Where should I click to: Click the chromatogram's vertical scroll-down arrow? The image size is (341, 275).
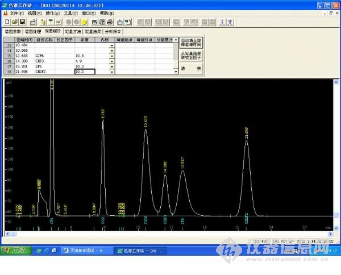336,228
